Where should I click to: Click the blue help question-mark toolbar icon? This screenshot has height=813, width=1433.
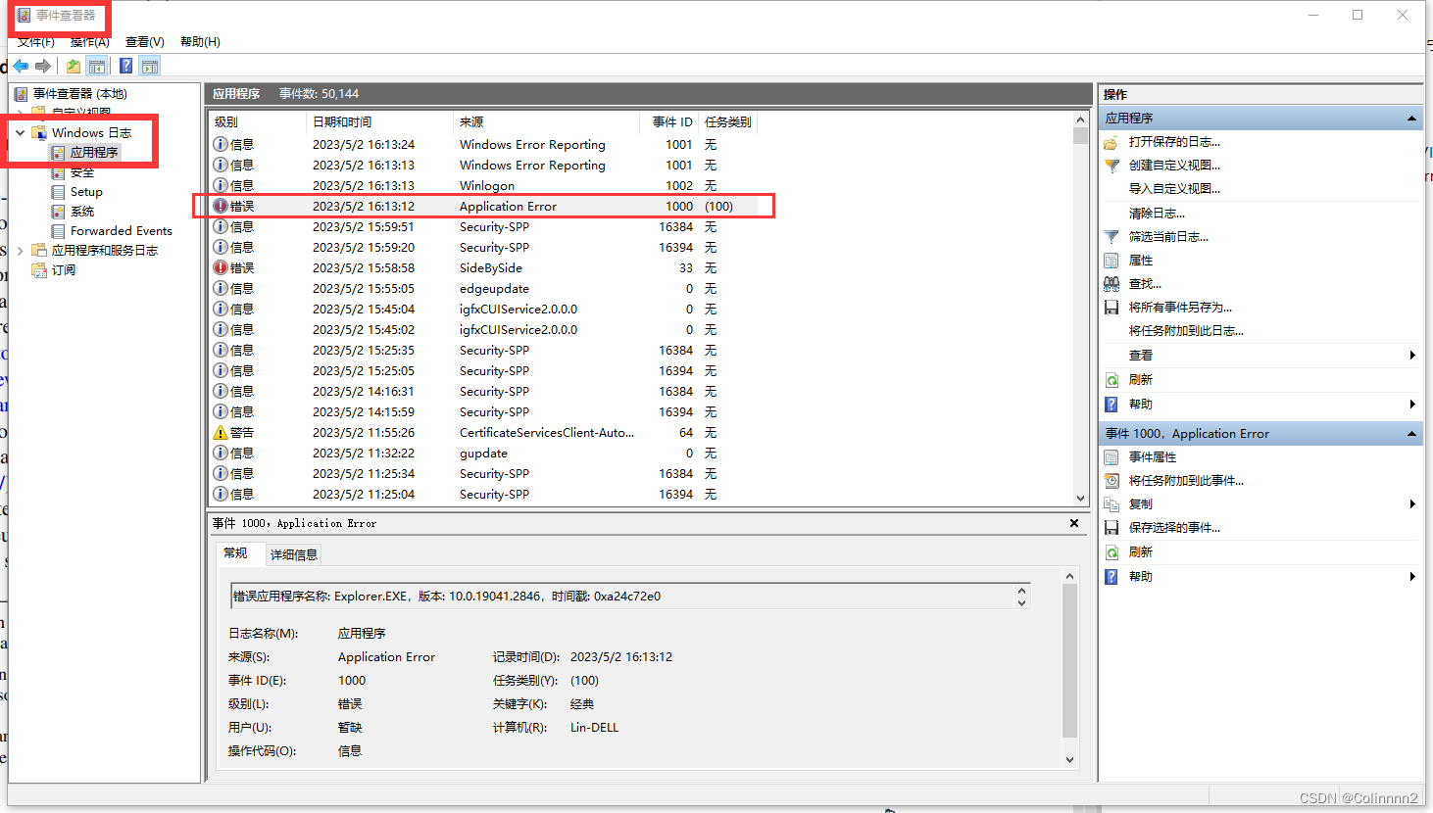click(x=125, y=67)
